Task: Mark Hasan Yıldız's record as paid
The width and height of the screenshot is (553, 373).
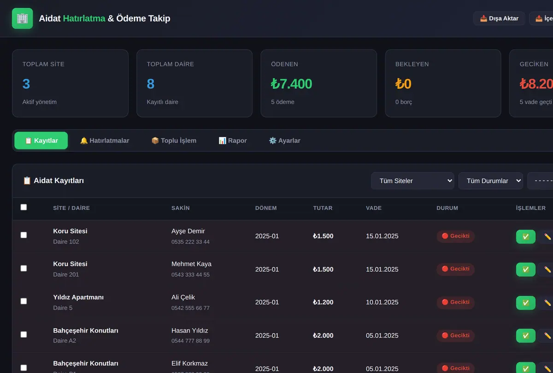Action: [525, 336]
